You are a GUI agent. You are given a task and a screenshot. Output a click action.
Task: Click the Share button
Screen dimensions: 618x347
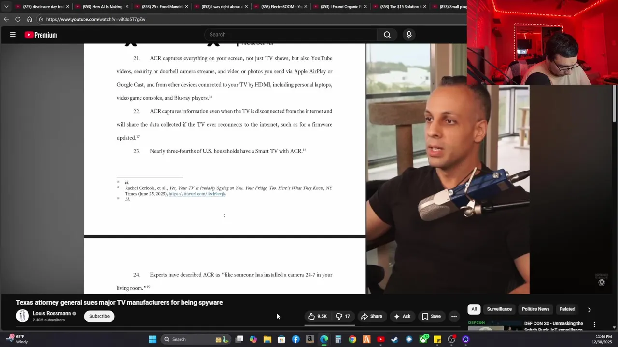pos(372,316)
